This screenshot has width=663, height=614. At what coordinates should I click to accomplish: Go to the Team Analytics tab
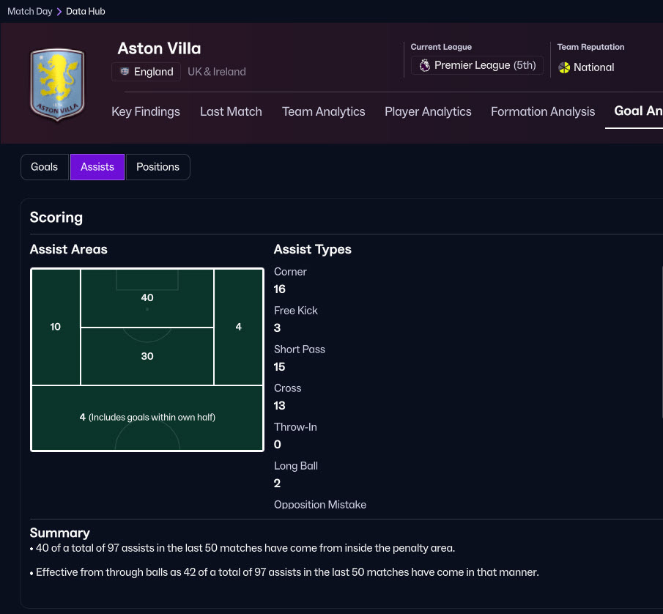click(323, 112)
